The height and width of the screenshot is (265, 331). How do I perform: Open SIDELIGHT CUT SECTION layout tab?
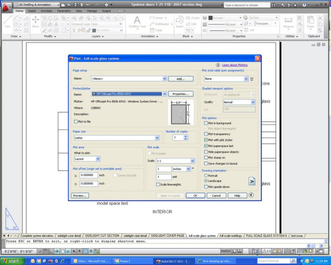click(x=102, y=236)
